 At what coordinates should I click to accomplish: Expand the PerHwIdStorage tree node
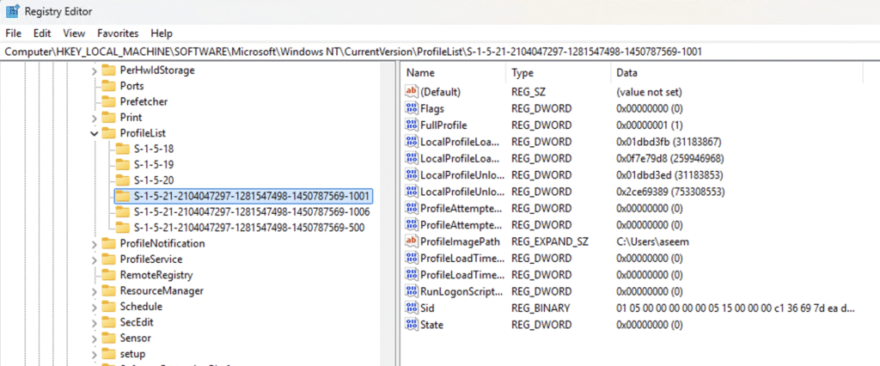tap(94, 70)
